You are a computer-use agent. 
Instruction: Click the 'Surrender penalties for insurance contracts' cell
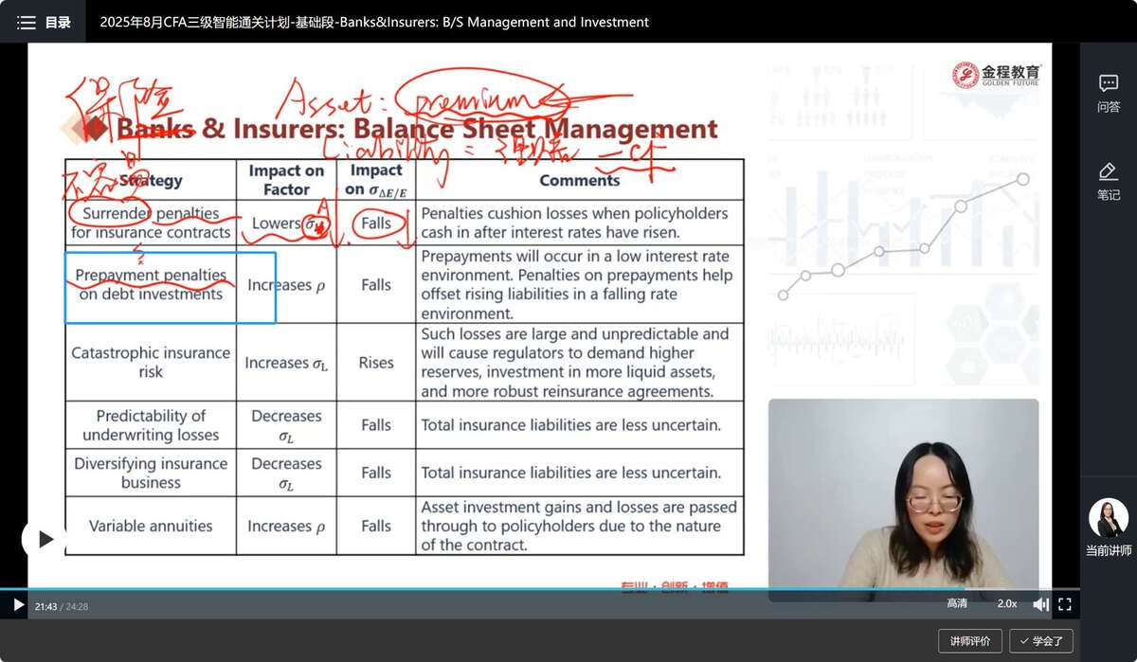point(151,223)
